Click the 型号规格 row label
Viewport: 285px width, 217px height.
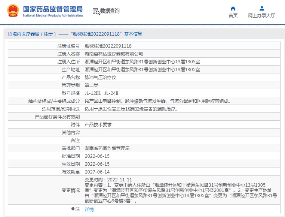[71, 93]
